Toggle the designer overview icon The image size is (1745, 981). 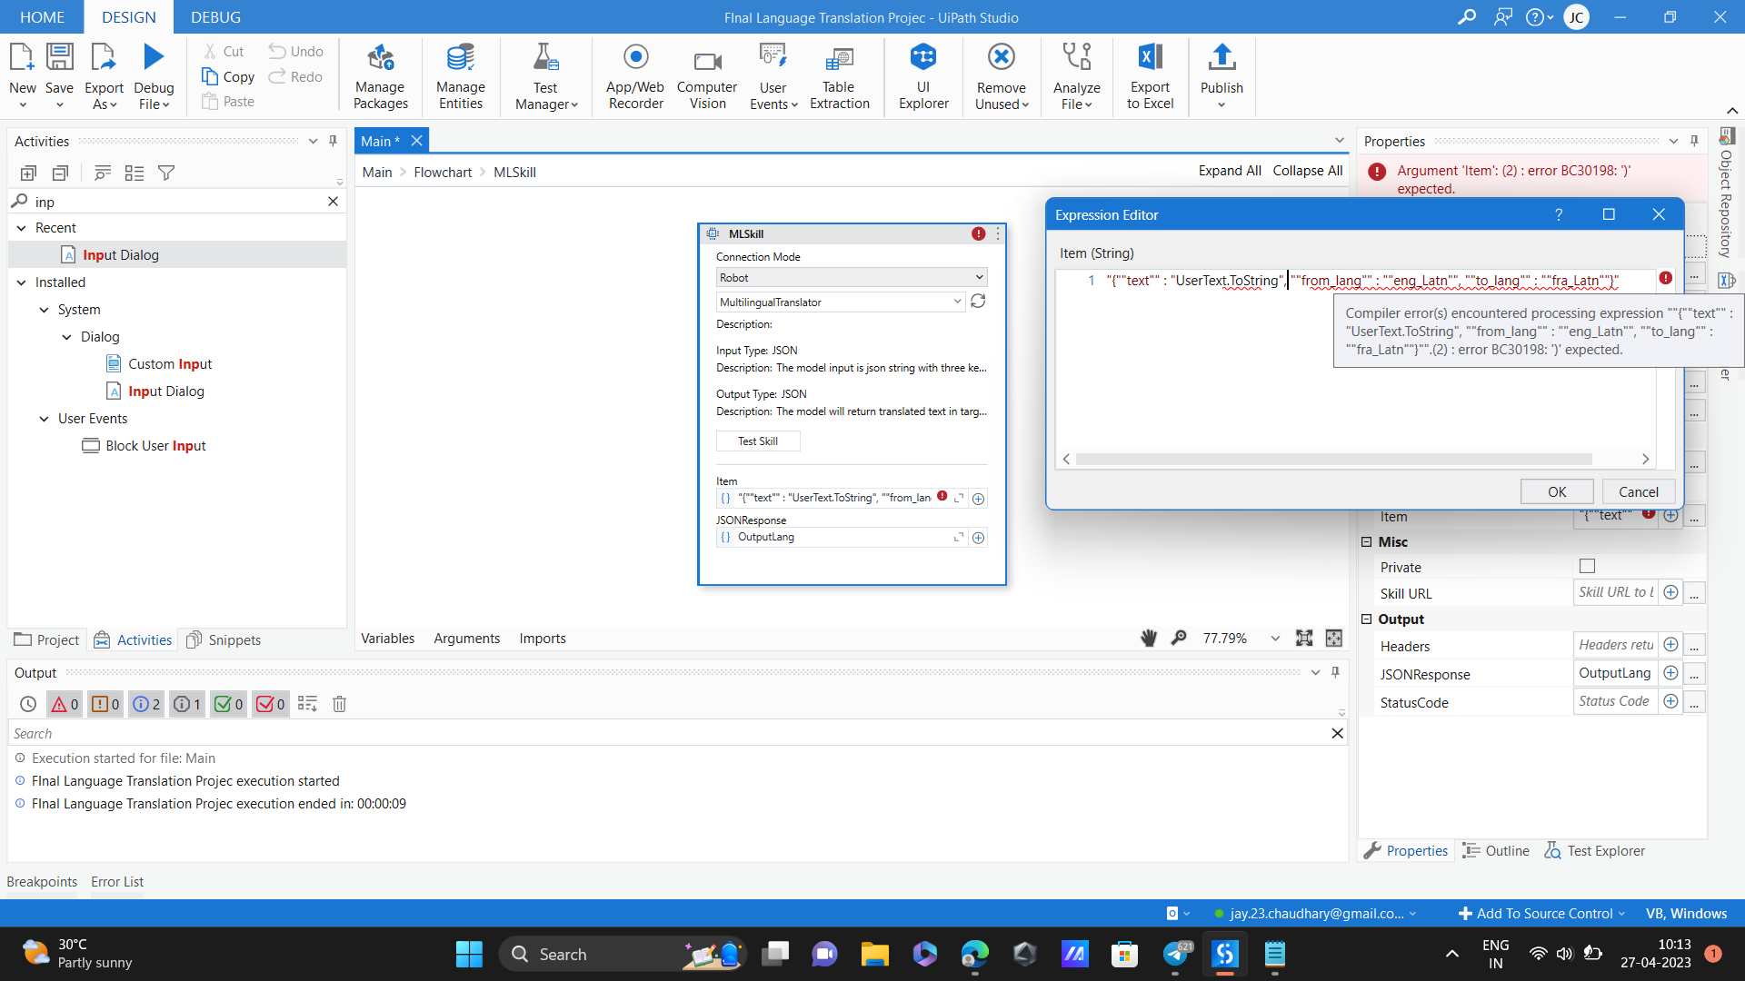coord(1333,639)
